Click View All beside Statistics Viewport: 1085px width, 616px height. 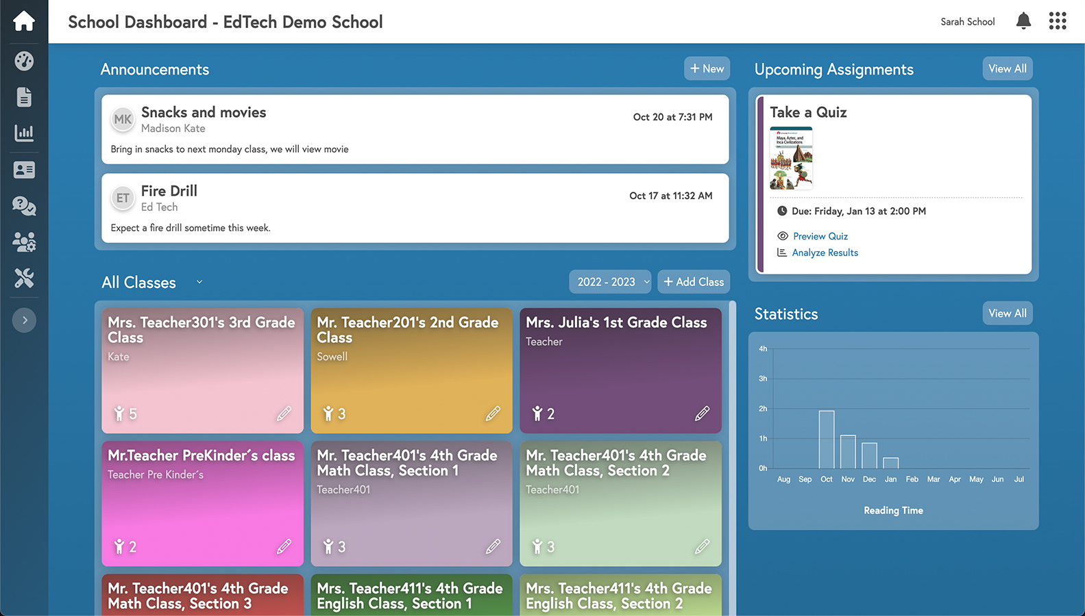click(x=1007, y=313)
